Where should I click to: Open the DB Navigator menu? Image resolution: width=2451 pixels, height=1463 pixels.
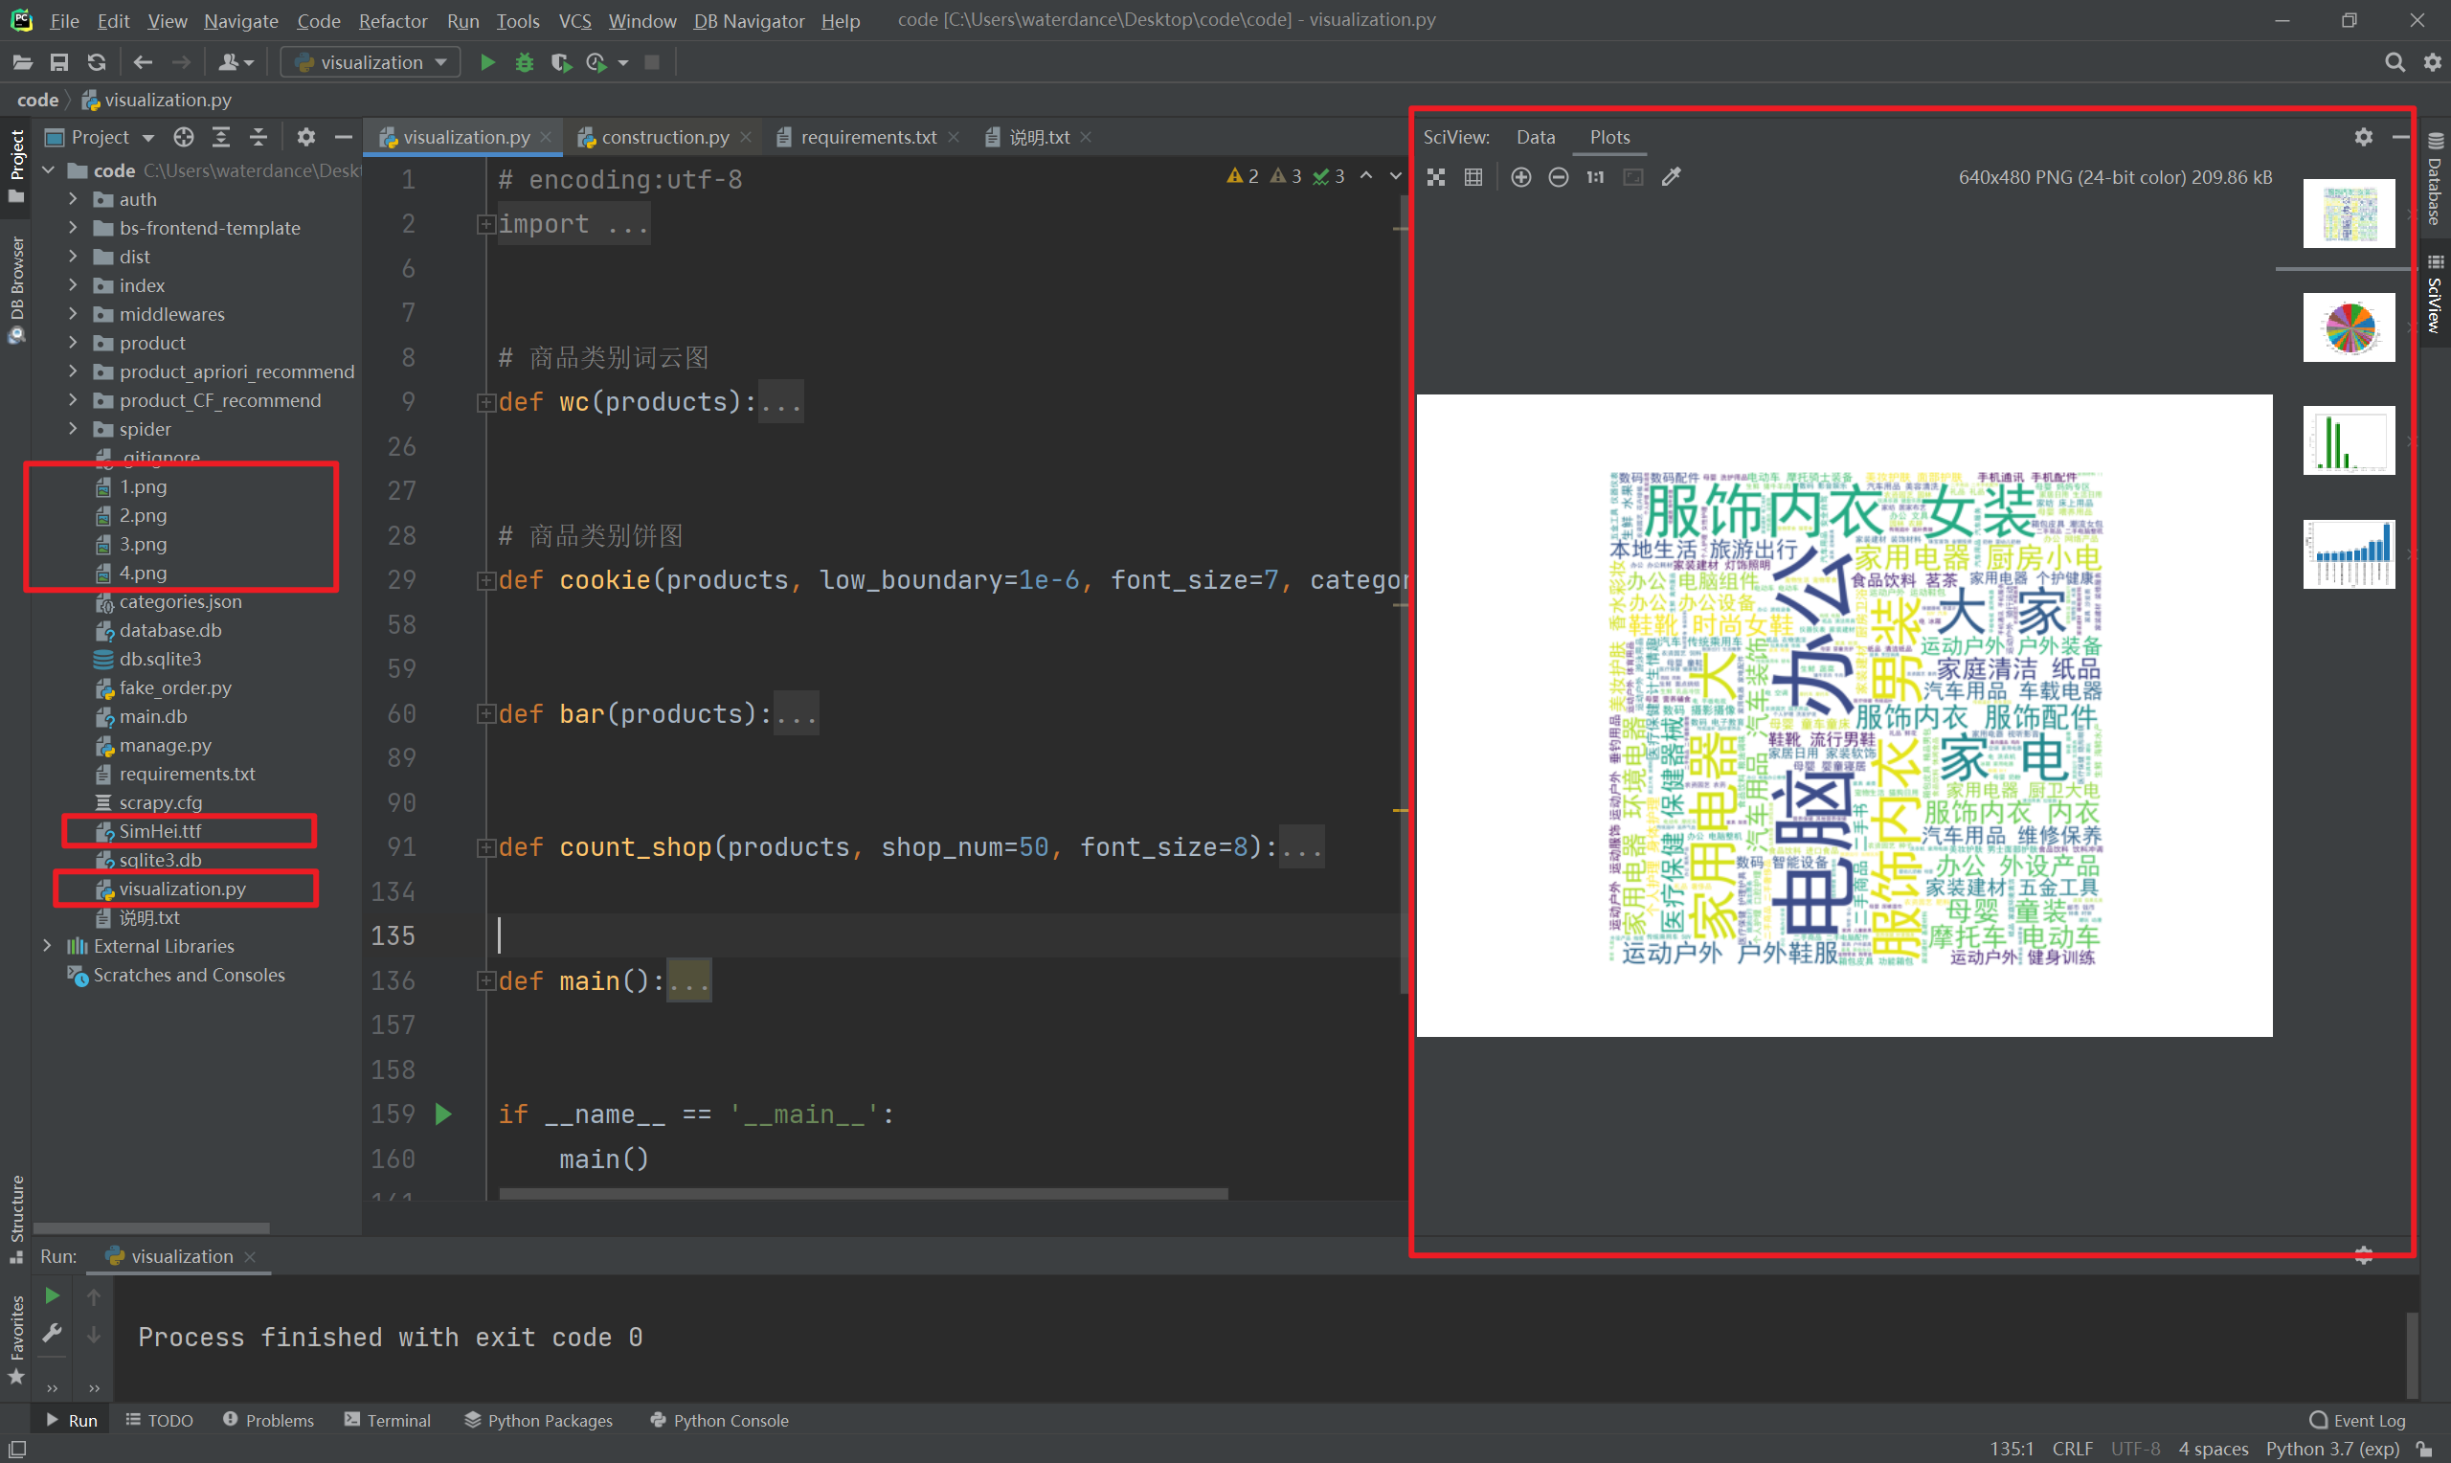[x=749, y=20]
